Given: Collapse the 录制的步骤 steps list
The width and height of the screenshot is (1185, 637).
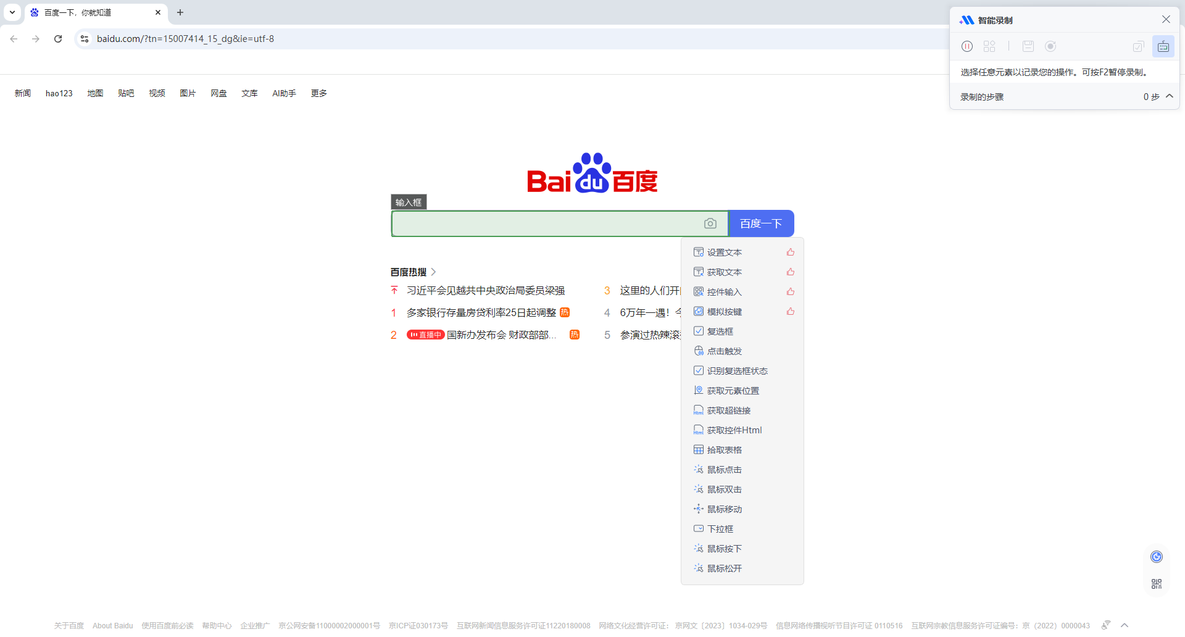Looking at the screenshot, I should [1169, 96].
